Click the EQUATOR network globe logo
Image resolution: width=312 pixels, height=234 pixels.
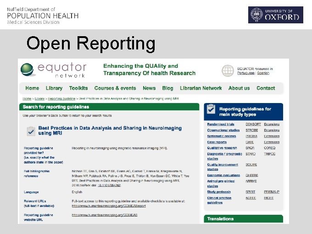point(27,70)
